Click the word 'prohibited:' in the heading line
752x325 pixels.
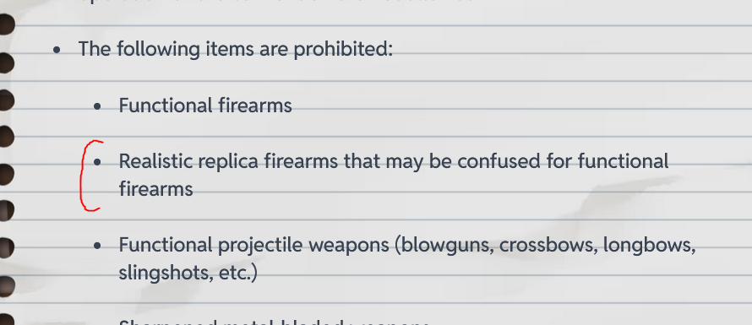[x=343, y=49]
